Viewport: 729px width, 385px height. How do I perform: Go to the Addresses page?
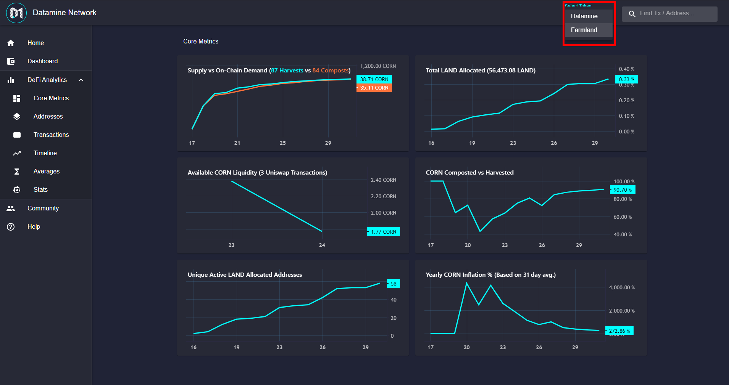(x=46, y=117)
